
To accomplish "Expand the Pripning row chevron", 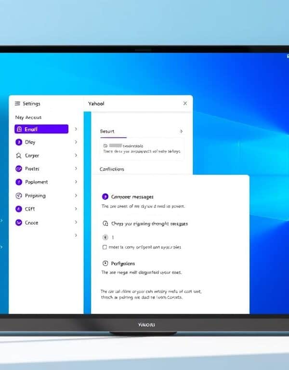I will 76,196.
